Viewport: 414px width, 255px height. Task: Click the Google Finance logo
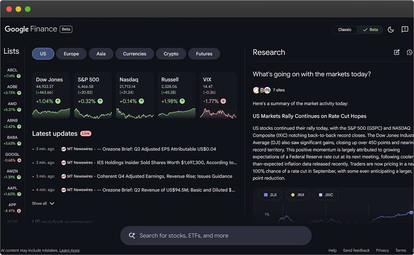click(31, 29)
